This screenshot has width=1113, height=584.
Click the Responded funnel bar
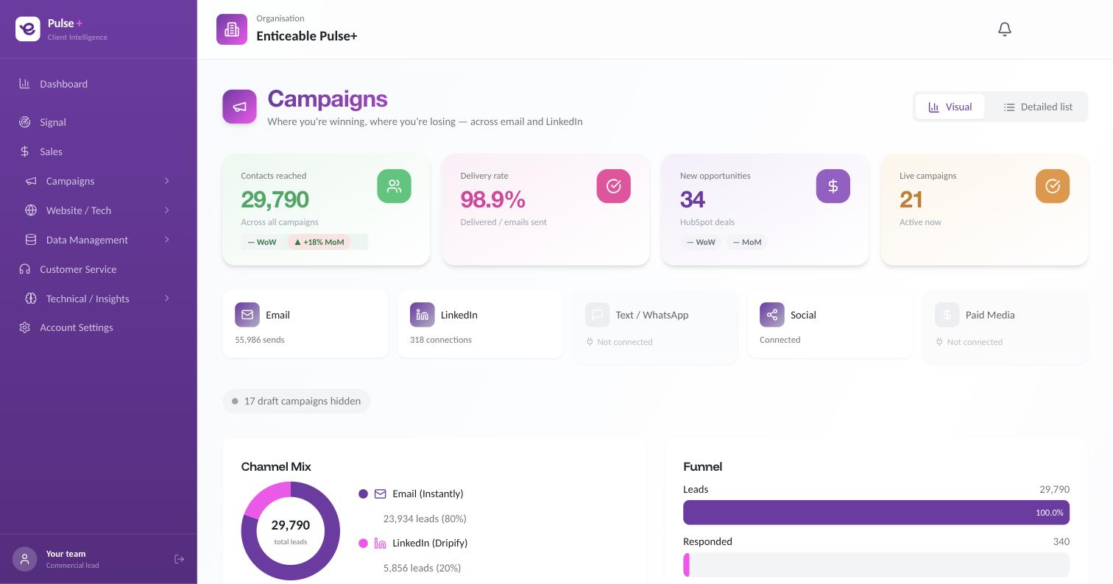click(x=876, y=565)
